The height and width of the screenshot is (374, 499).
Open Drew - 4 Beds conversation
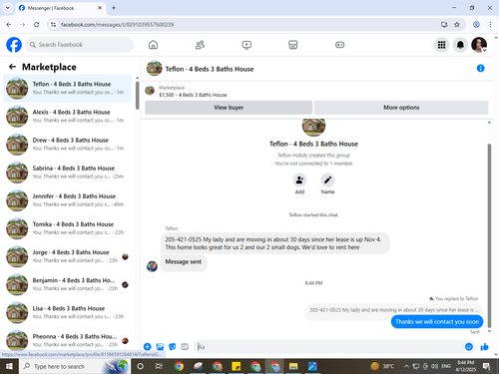coord(67,145)
